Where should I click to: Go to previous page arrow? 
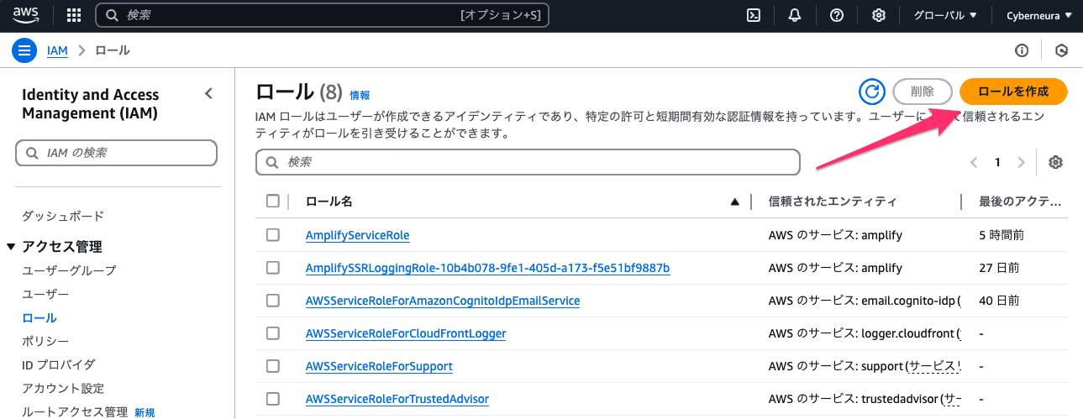[x=975, y=162]
